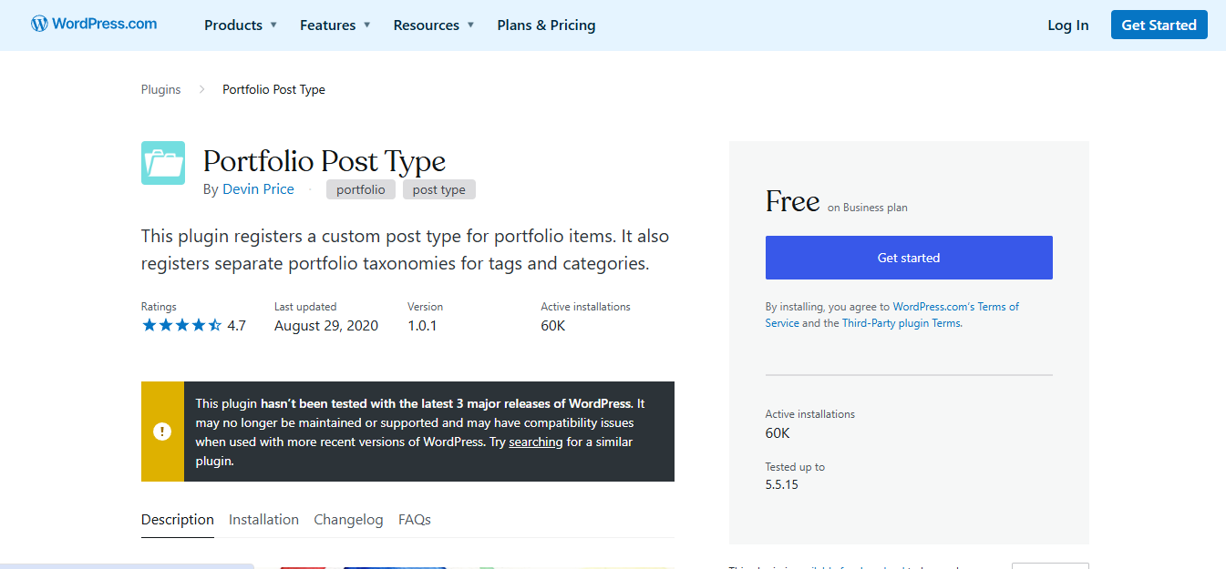Viewport: 1226px width, 569px height.
Task: Click the blue Get started button
Action: [x=908, y=258]
